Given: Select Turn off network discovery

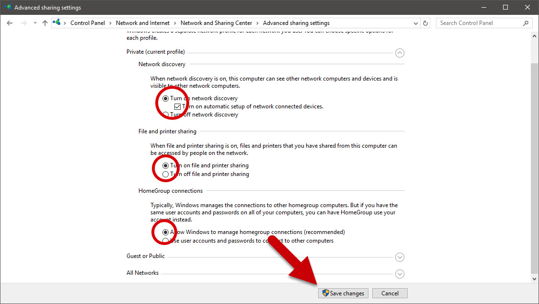Looking at the screenshot, I should [x=165, y=115].
